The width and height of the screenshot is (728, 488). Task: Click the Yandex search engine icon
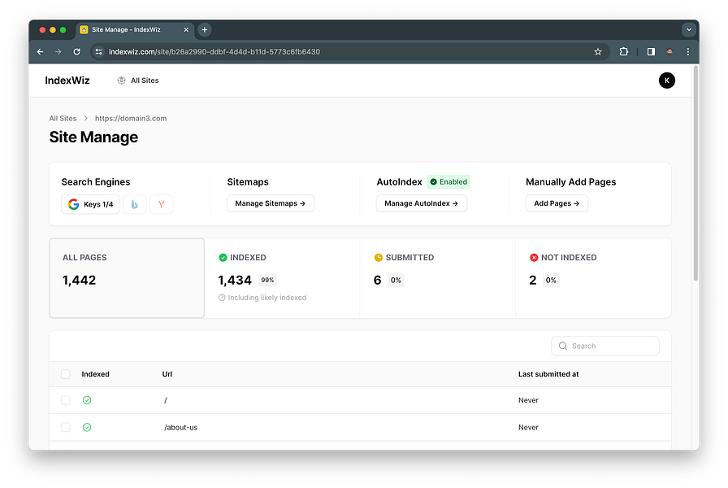point(161,204)
